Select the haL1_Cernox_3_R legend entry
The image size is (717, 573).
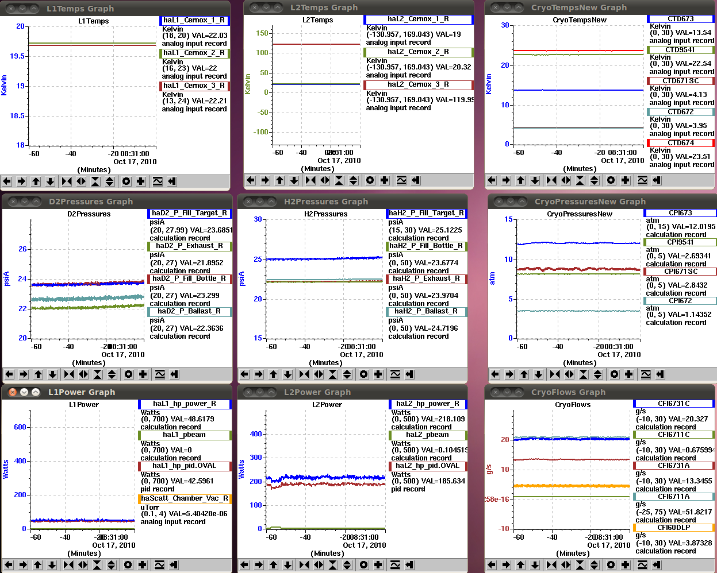click(x=194, y=86)
